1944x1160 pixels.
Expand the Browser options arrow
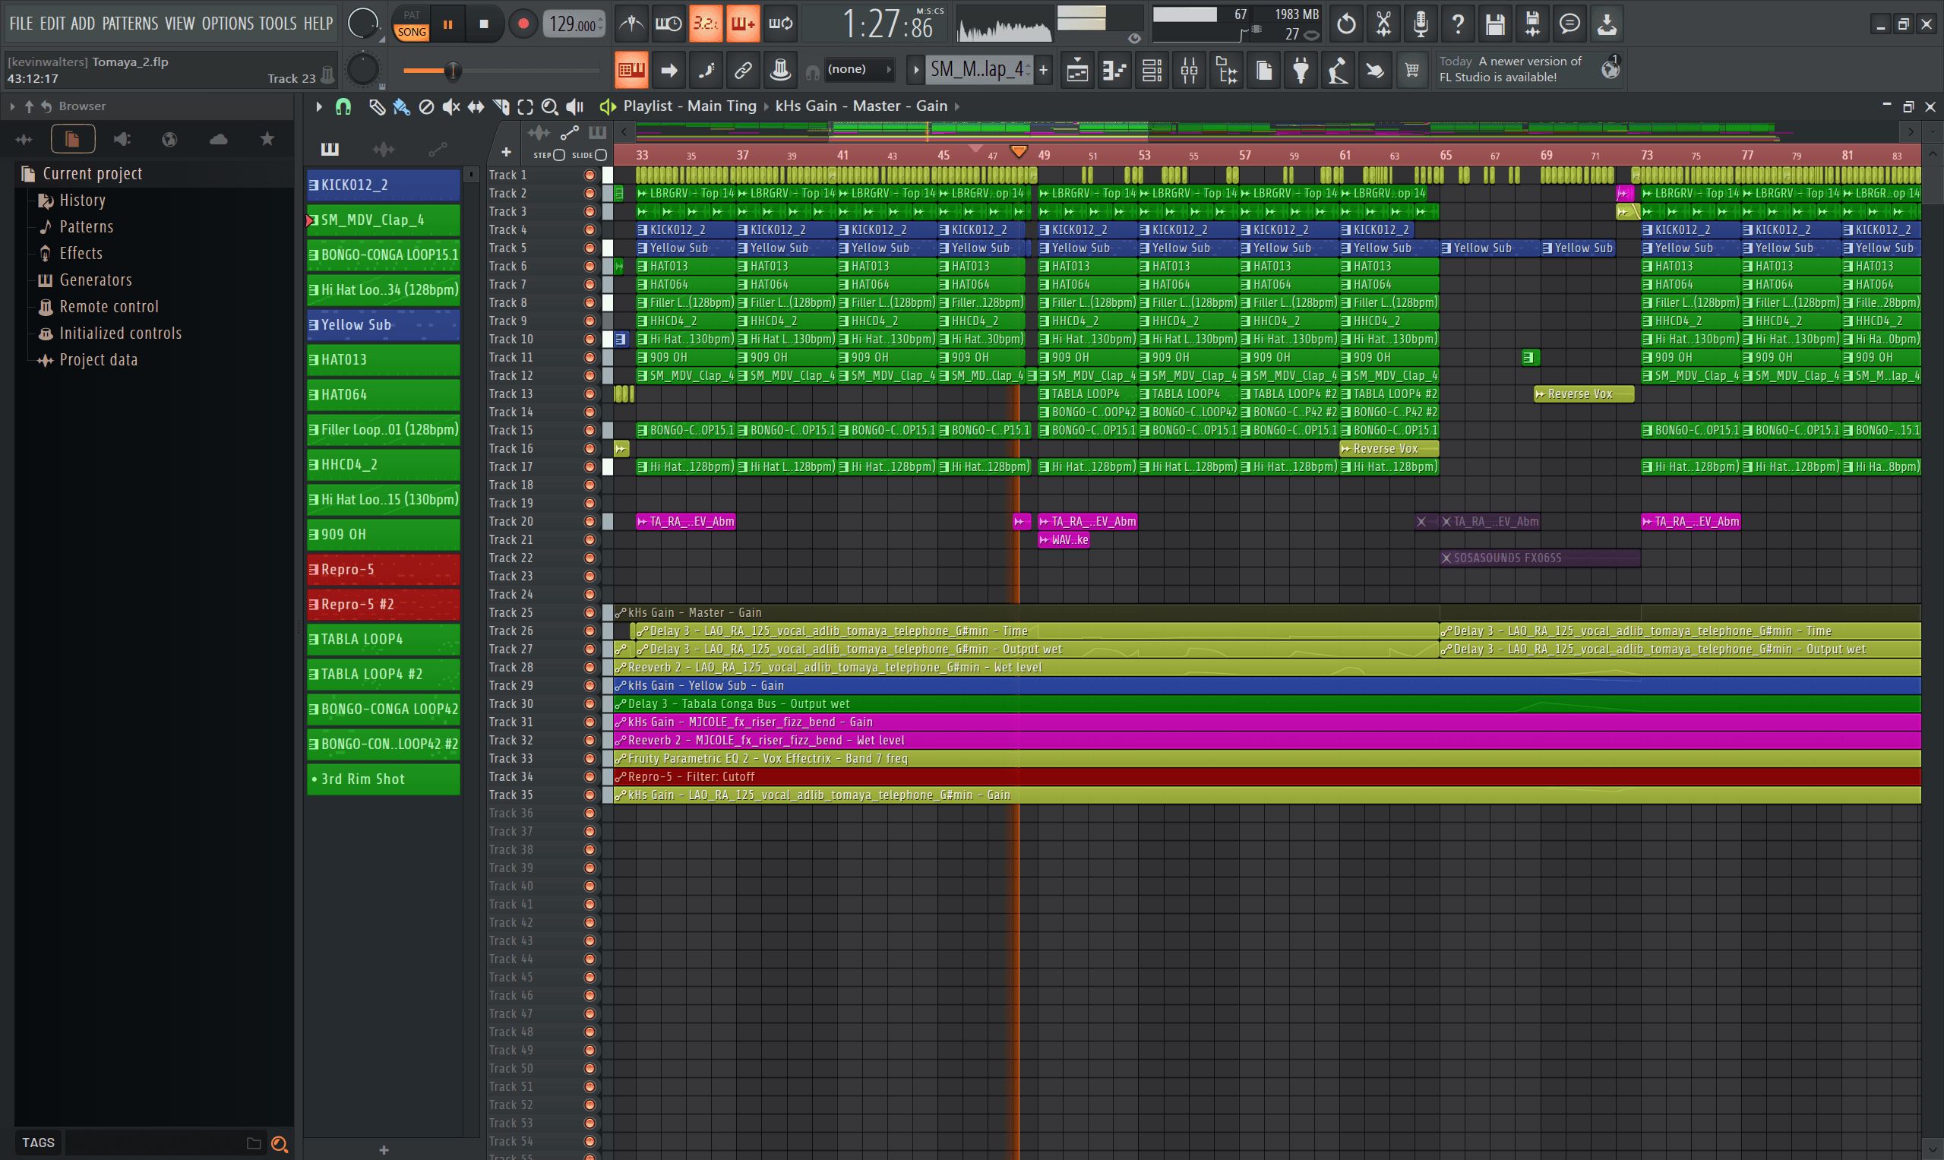tap(11, 106)
